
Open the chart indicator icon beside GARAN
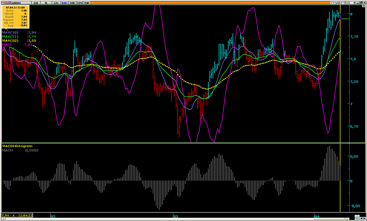(x=8, y=3)
